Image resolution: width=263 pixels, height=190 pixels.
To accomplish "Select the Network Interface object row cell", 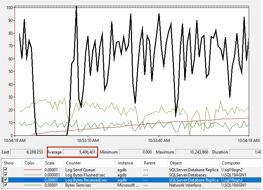I will point(185,185).
